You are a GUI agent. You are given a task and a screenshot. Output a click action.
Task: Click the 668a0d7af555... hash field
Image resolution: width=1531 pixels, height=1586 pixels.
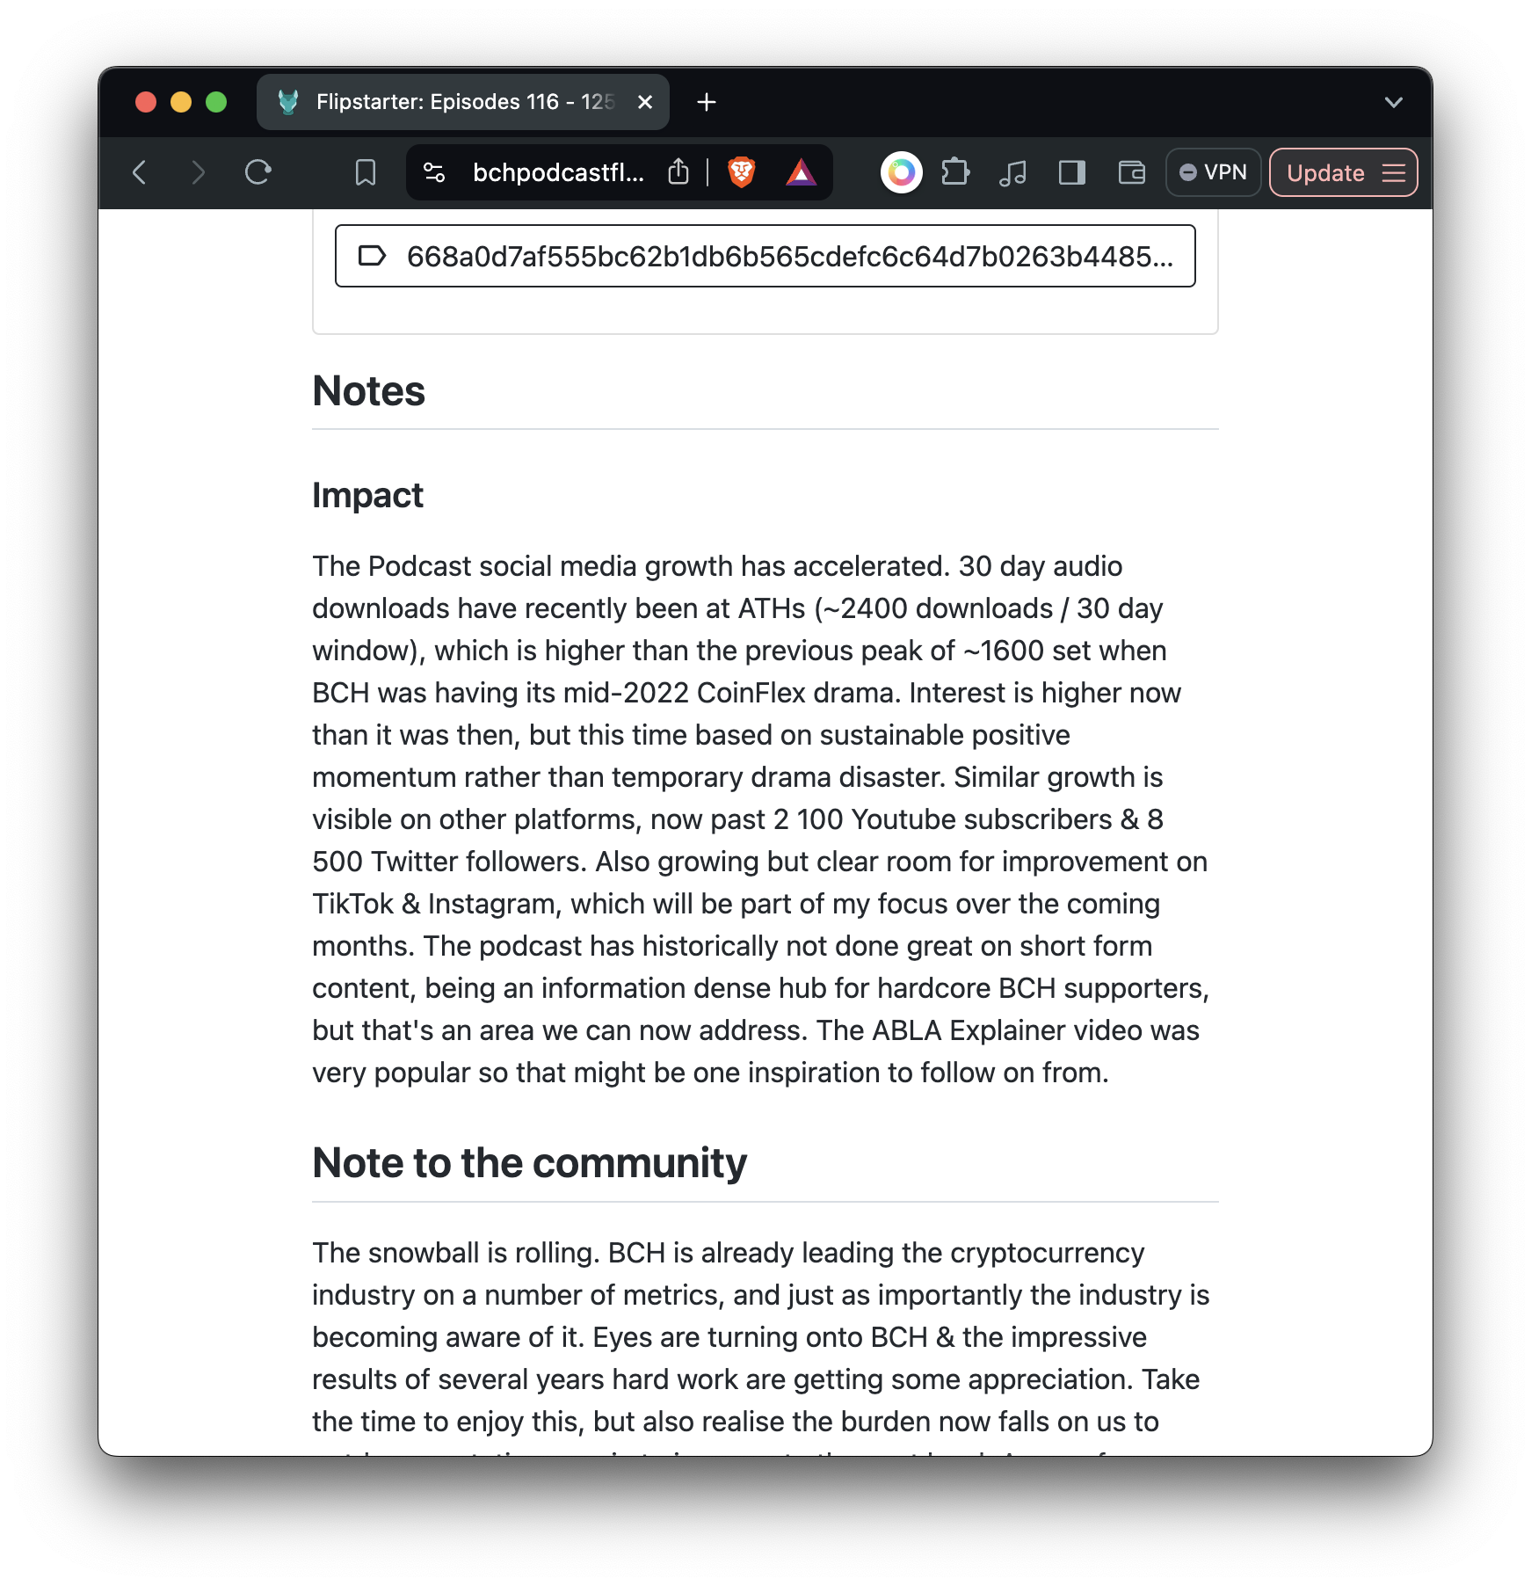pyautogui.click(x=765, y=256)
